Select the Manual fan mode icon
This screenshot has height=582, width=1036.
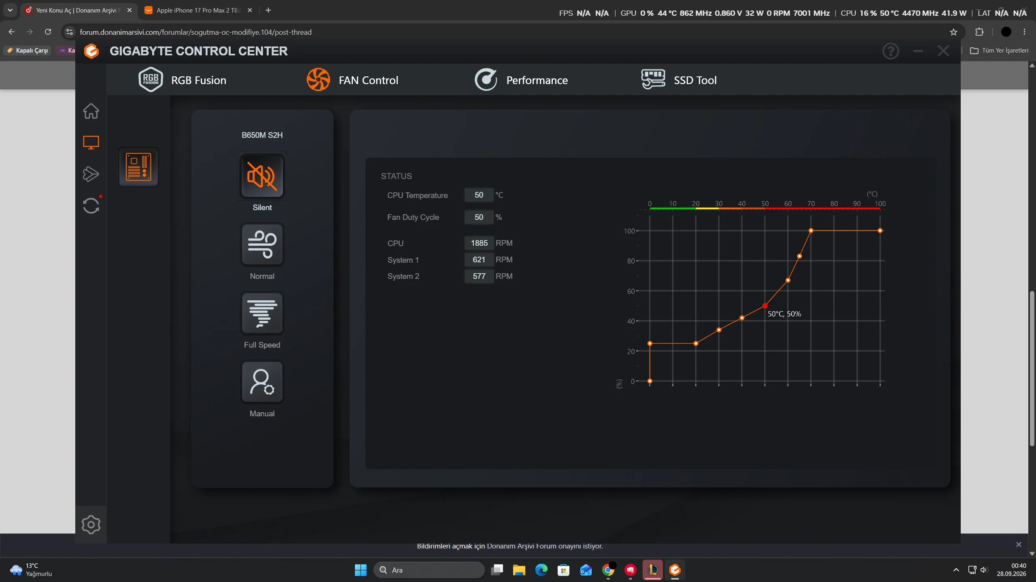262,382
